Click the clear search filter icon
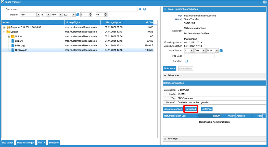The height and width of the screenshot is (147, 268). click(x=144, y=9)
